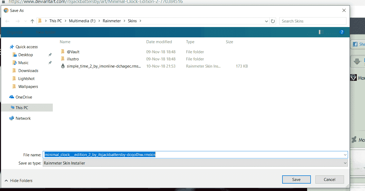Open the Help question mark icon
Screen dimensions: 365x191
(x=342, y=32)
